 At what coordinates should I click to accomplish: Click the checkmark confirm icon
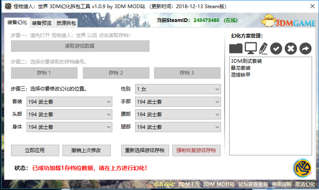[x=277, y=49]
